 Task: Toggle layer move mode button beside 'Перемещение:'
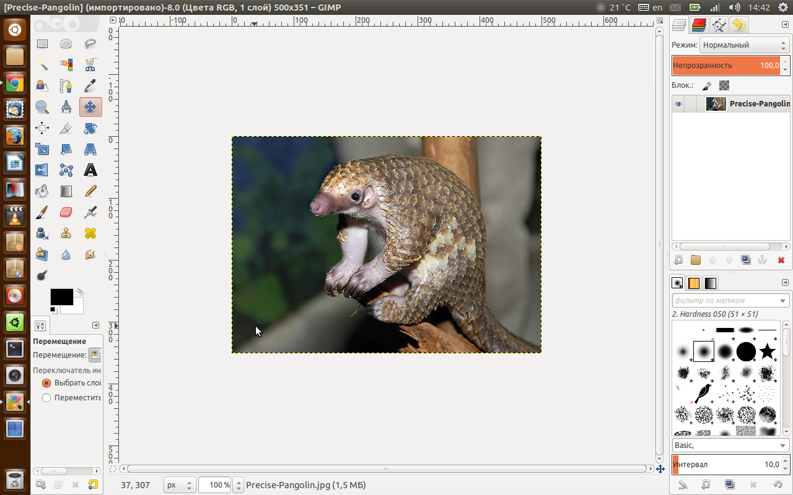click(x=95, y=355)
